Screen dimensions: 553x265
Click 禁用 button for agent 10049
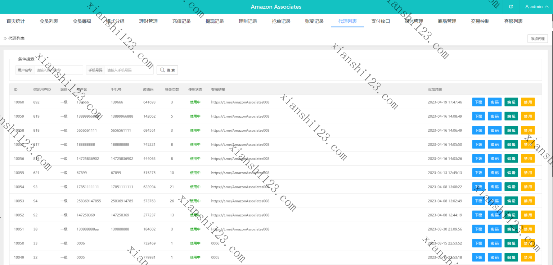click(528, 257)
